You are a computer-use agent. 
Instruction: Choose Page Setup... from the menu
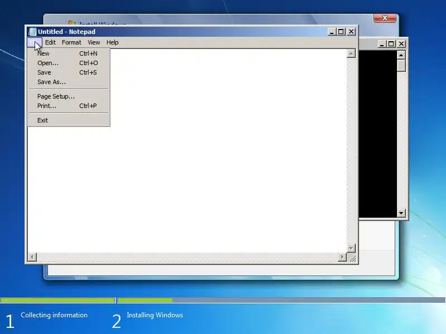pos(68,96)
